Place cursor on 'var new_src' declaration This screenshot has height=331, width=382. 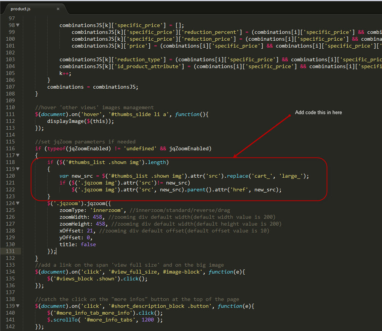[74, 176]
